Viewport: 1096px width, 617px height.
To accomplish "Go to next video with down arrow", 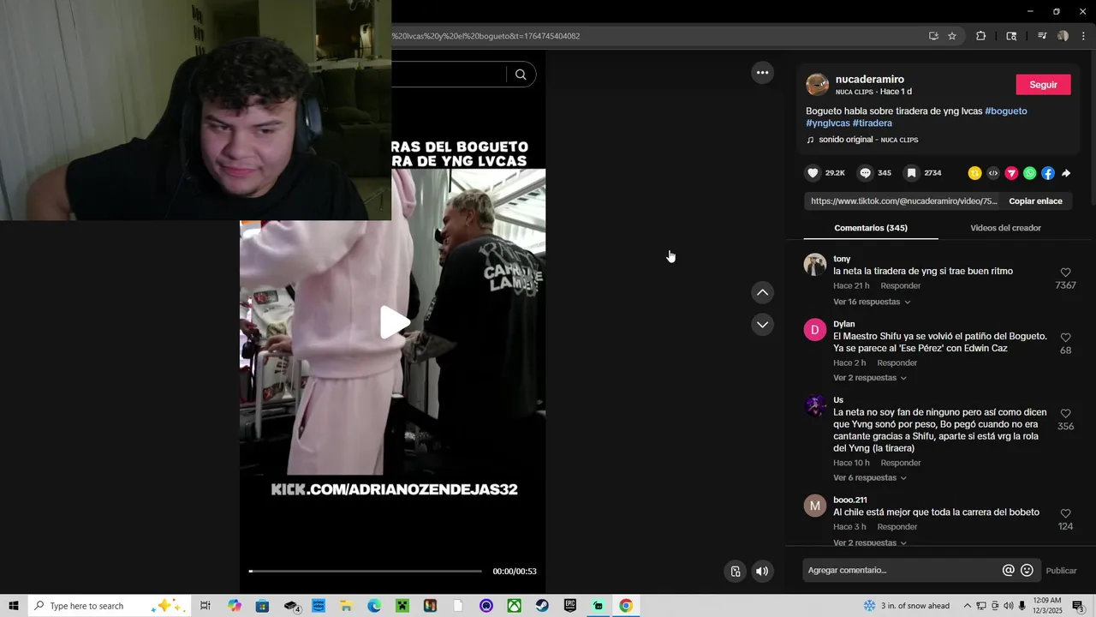I will (x=762, y=324).
